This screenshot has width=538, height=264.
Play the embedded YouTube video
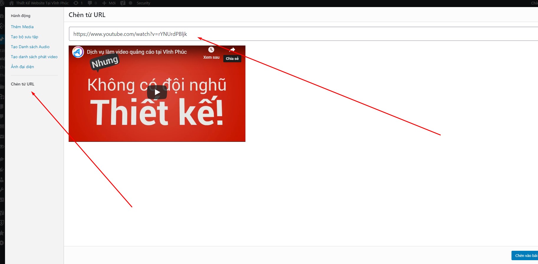tap(157, 93)
